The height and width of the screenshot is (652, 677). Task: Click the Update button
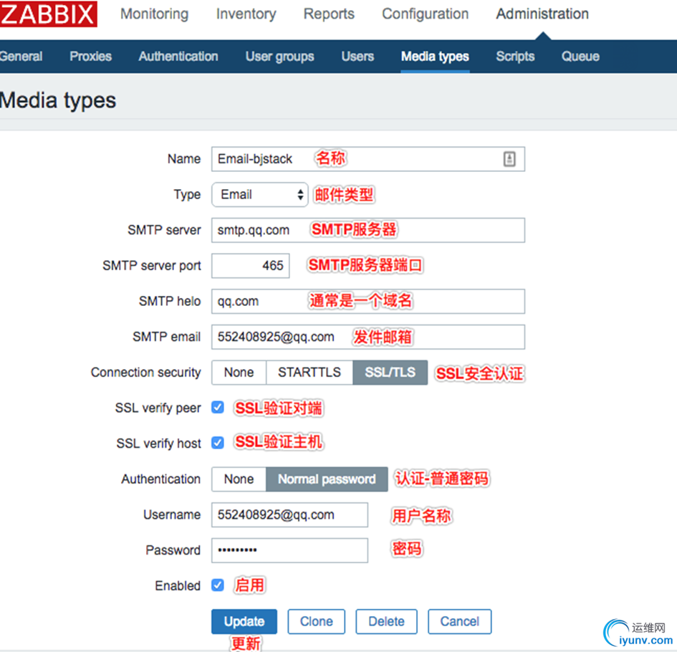pos(244,621)
